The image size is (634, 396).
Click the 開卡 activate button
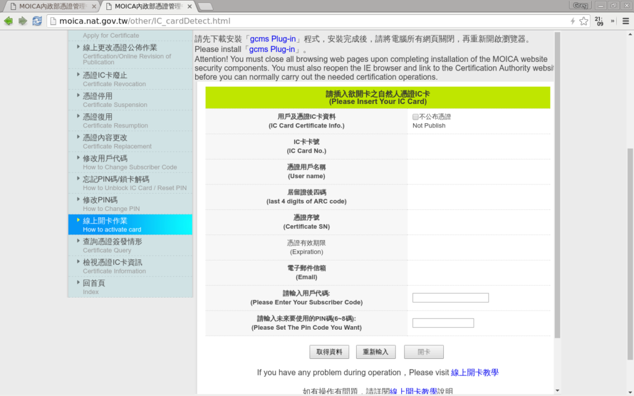pyautogui.click(x=423, y=352)
